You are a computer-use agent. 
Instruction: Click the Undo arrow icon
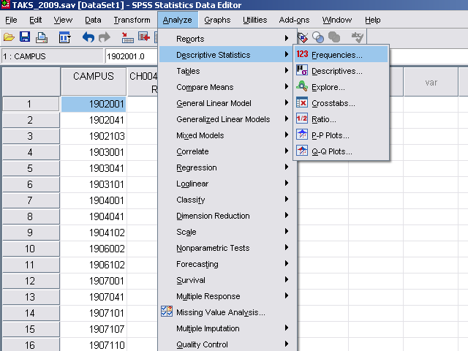click(x=88, y=37)
